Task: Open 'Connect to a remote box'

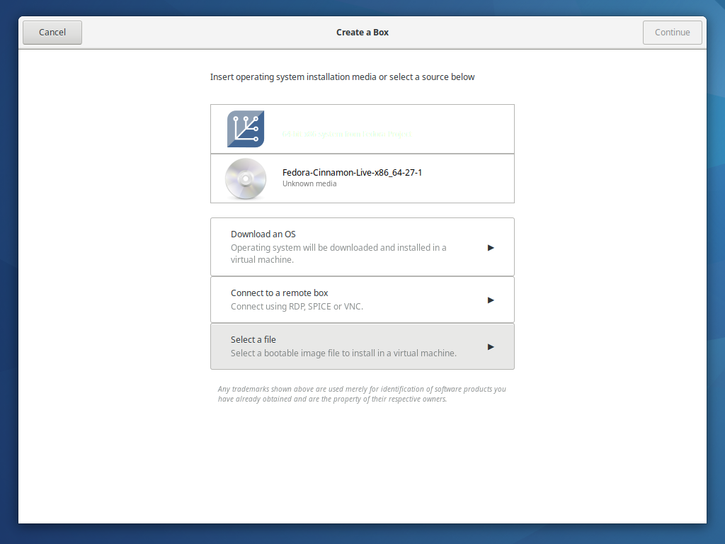Action: point(362,300)
